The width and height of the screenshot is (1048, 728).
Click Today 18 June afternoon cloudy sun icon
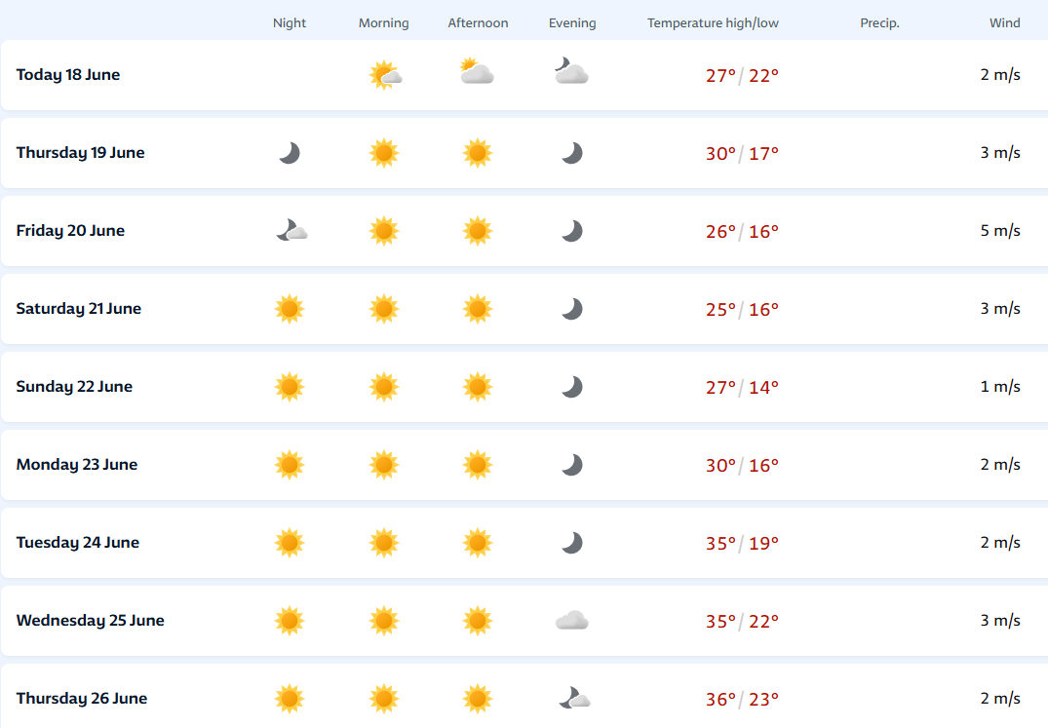click(x=477, y=72)
